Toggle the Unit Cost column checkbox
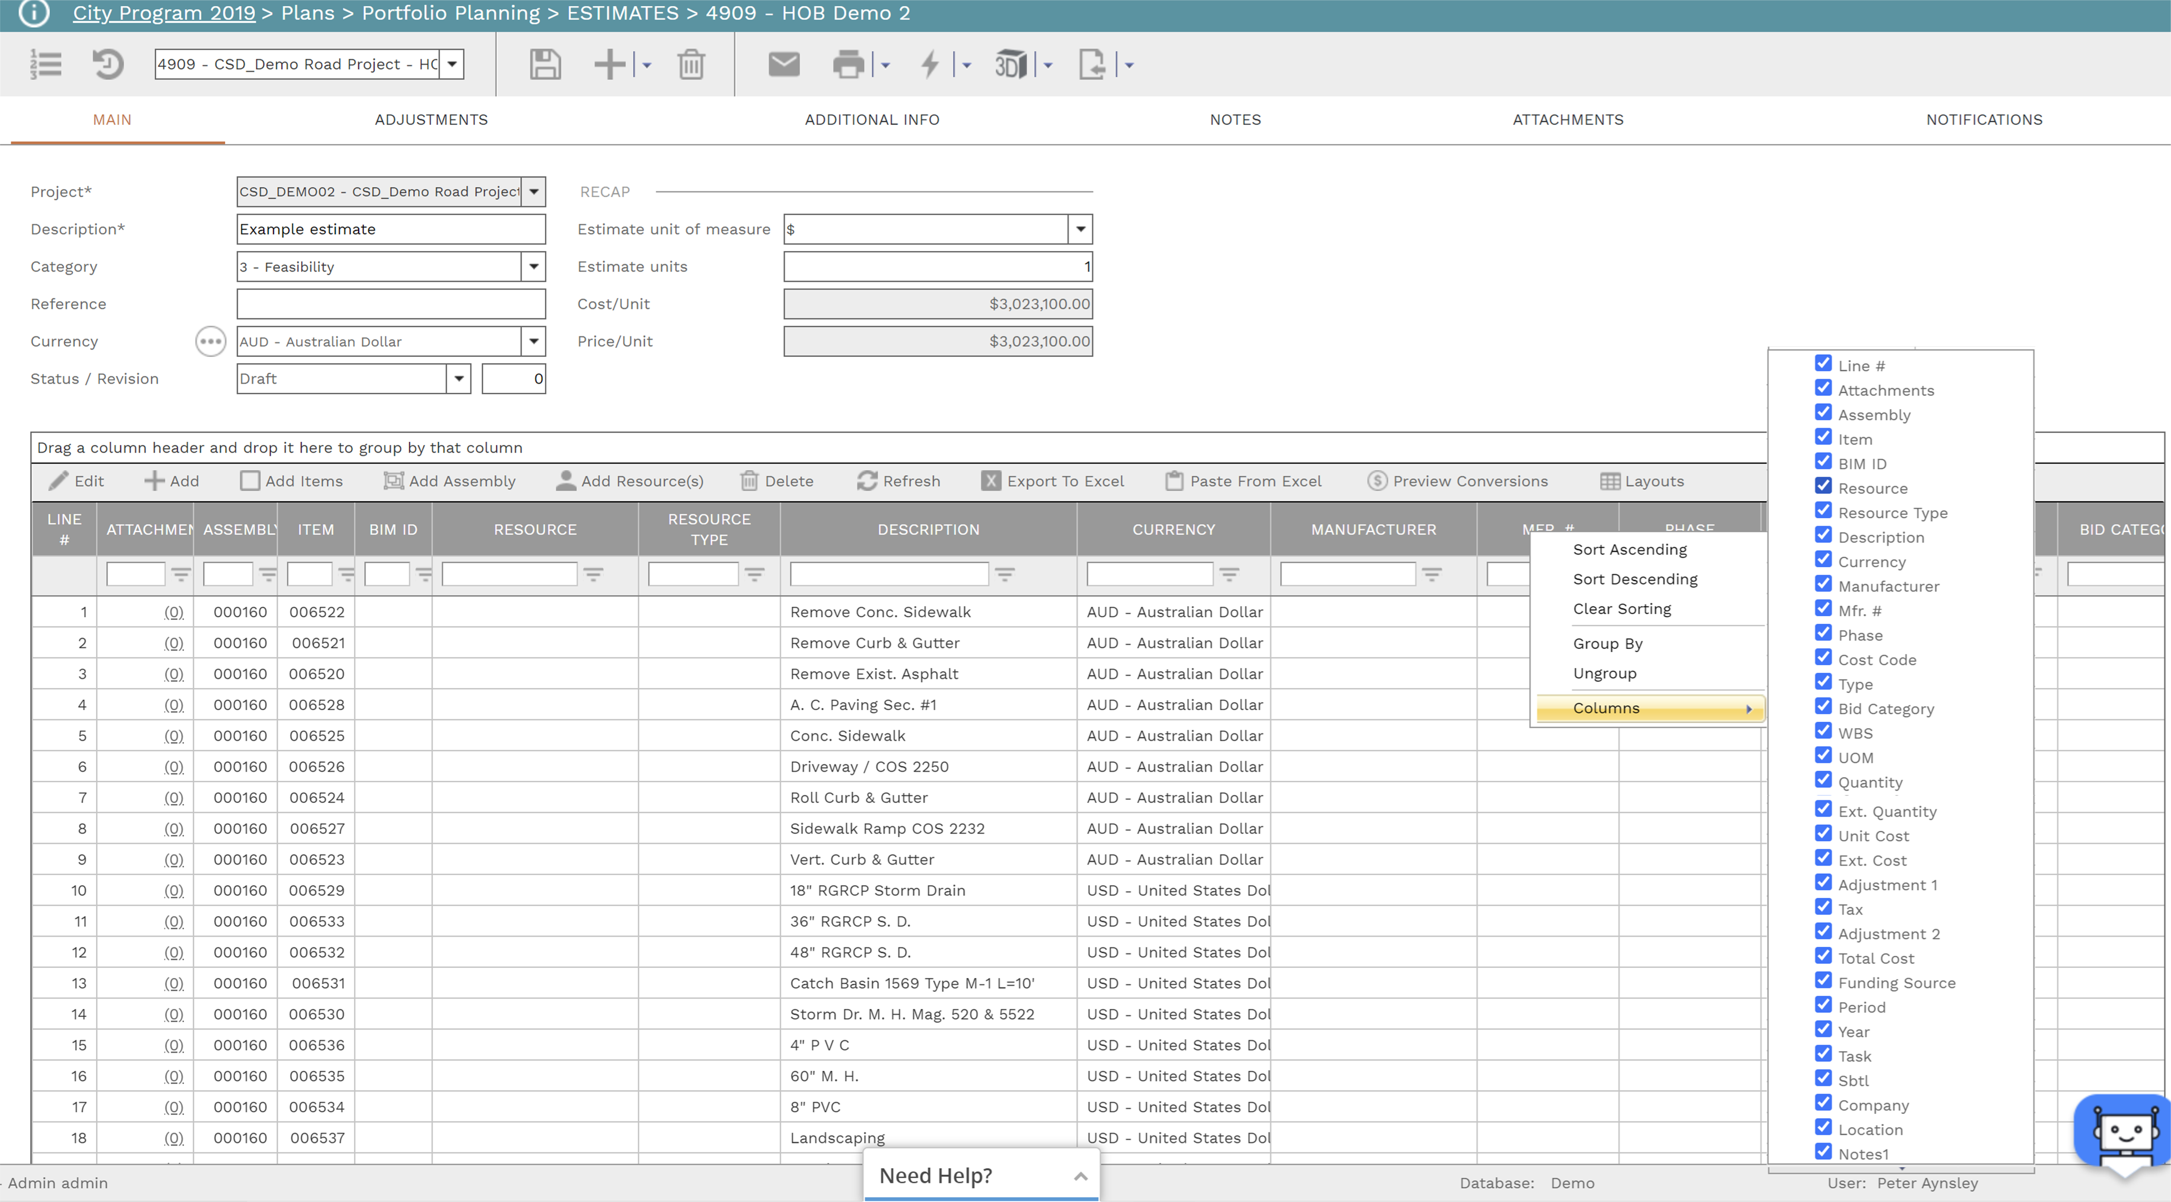2171x1202 pixels. pyautogui.click(x=1823, y=833)
